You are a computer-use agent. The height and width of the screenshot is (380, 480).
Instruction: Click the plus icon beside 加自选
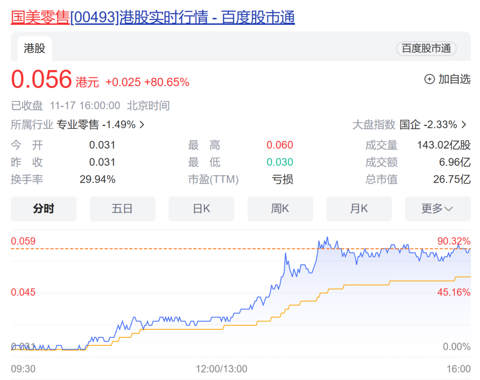[x=429, y=79]
